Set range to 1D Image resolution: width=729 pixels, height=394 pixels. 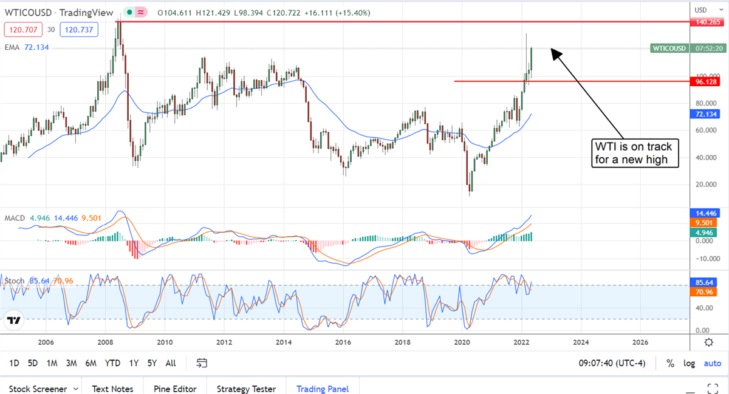[15, 363]
